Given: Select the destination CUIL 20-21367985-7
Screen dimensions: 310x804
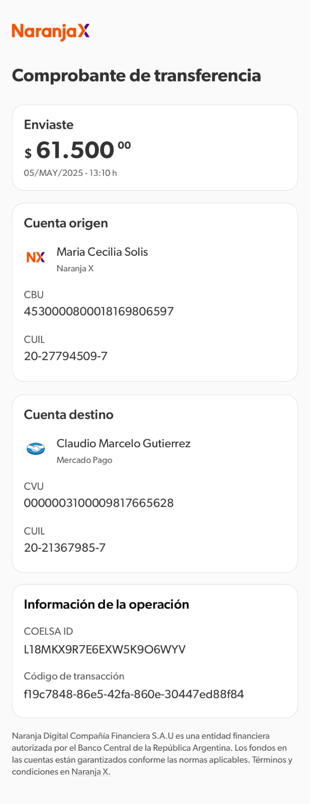Looking at the screenshot, I should pyautogui.click(x=65, y=548).
